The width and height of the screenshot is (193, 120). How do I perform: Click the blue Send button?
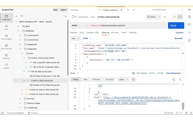point(173,25)
